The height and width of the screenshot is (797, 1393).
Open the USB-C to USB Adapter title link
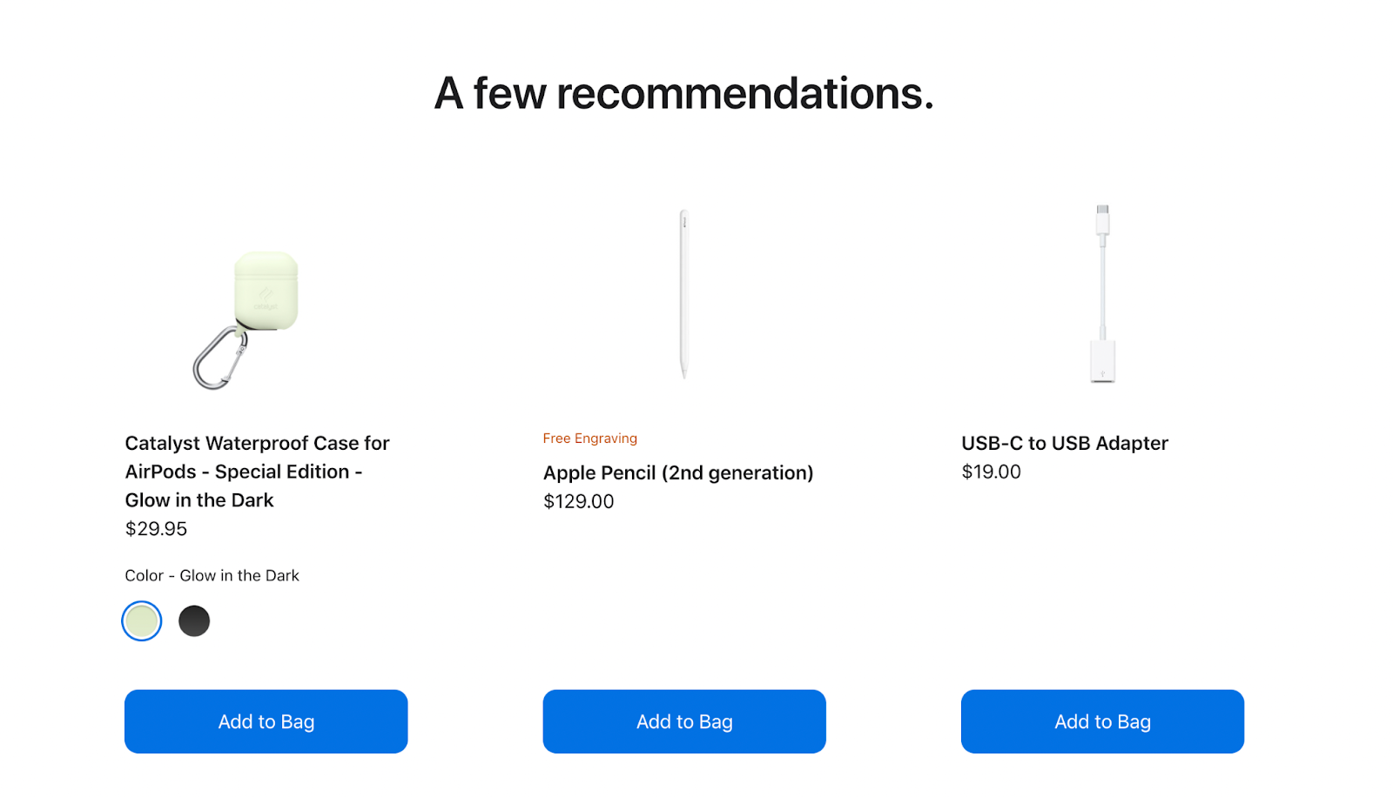tap(1064, 443)
